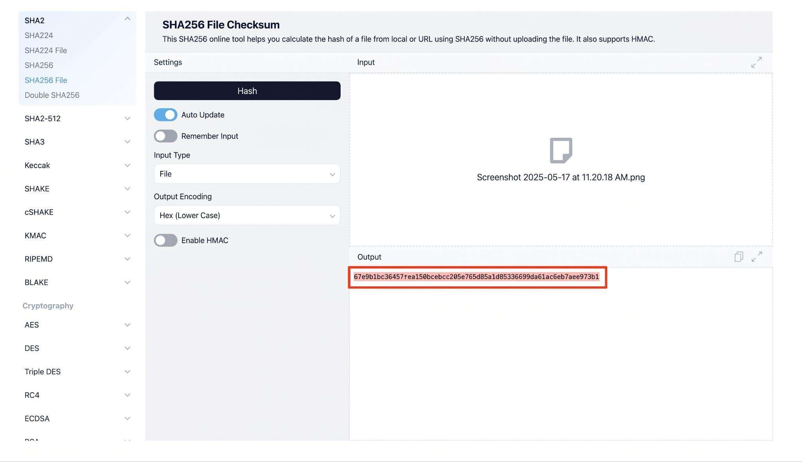Enable the Remember Input switch
Screen dimensions: 802x462
point(165,136)
